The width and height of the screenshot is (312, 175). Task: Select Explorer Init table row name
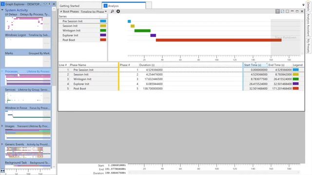click(x=81, y=84)
